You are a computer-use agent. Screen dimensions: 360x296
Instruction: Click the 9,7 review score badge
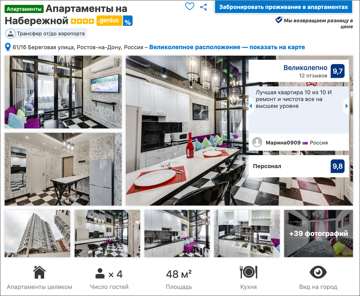337,71
